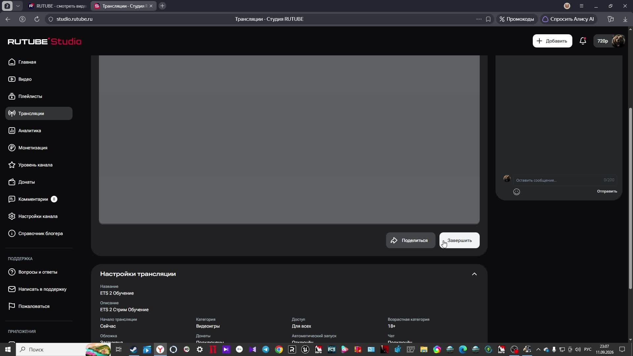This screenshot has height=356, width=633.
Task: Open Windows Settings gear on taskbar
Action: click(200, 349)
